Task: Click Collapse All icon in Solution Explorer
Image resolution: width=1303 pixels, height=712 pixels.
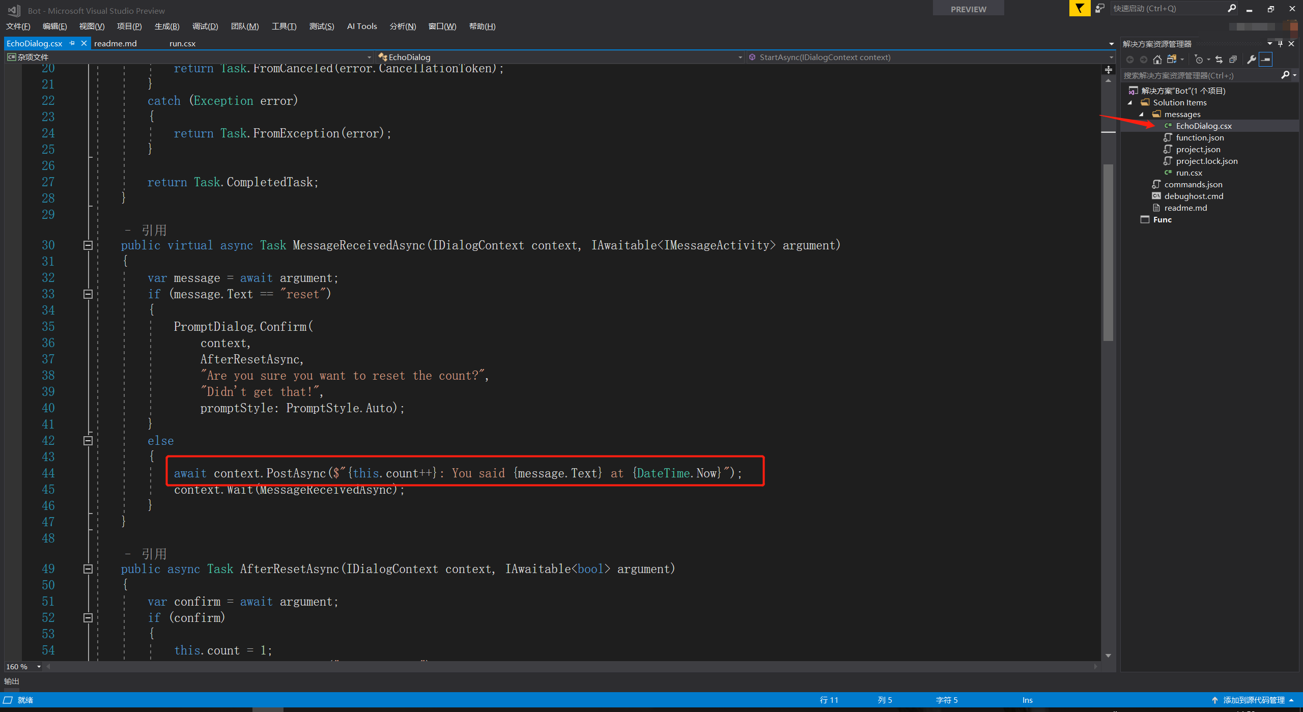Action: [x=1233, y=60]
